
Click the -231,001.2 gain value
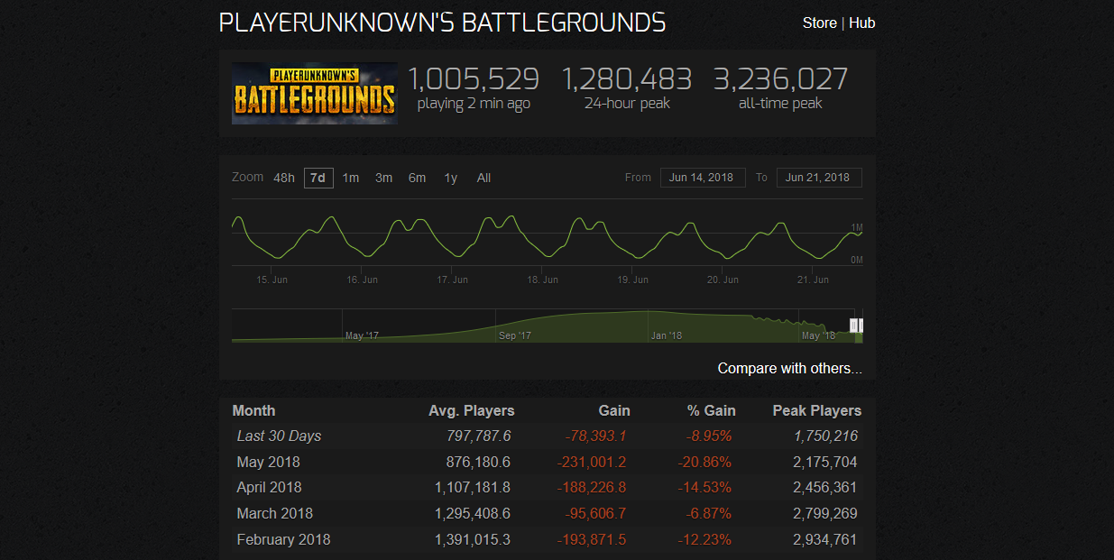pyautogui.click(x=592, y=462)
